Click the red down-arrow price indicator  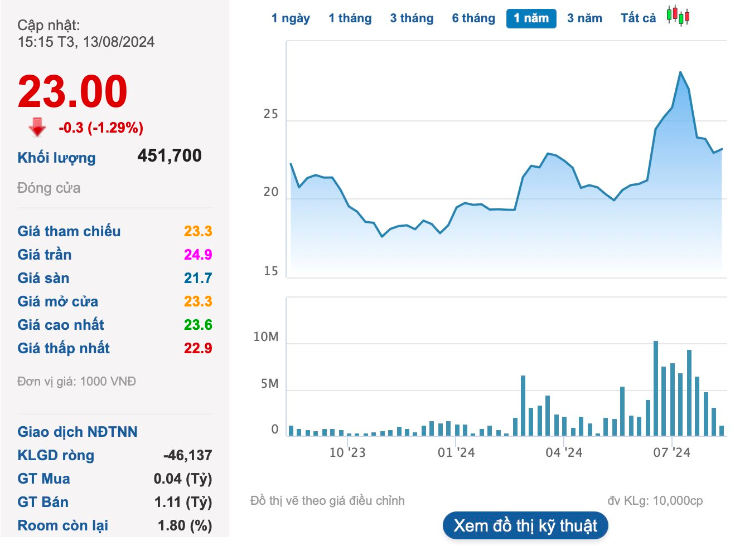click(x=37, y=127)
